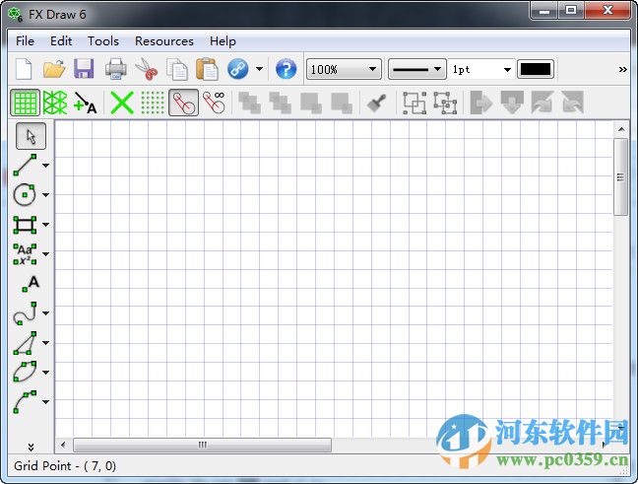This screenshot has height=484, width=638.
Task: Open the 100% zoom dropdown
Action: (x=344, y=69)
